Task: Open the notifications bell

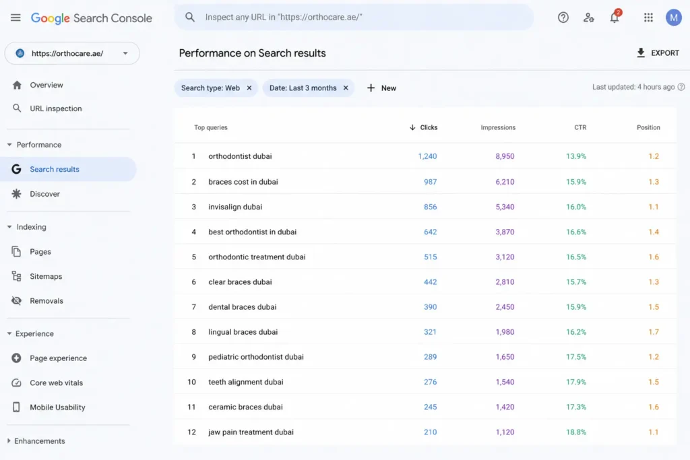Action: pyautogui.click(x=615, y=18)
